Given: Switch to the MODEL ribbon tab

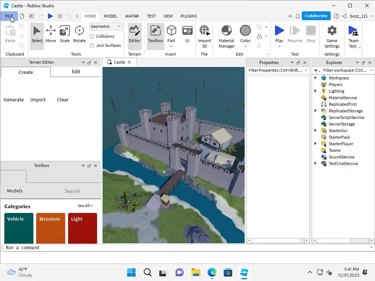Looking at the screenshot, I should pos(110,16).
